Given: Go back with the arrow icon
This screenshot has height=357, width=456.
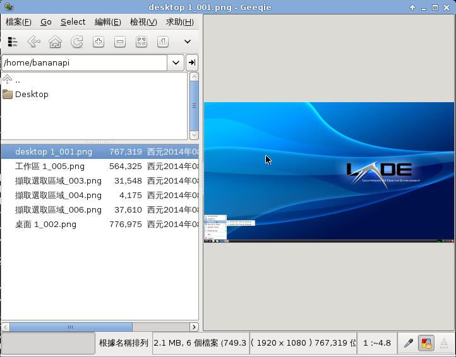Looking at the screenshot, I should point(33,42).
